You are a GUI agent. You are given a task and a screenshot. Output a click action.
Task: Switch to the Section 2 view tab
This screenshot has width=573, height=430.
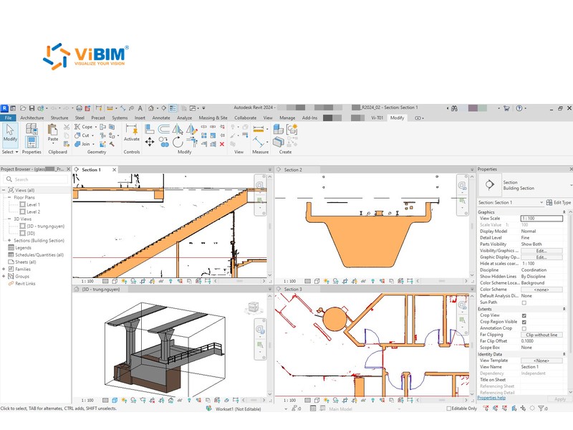click(x=293, y=170)
